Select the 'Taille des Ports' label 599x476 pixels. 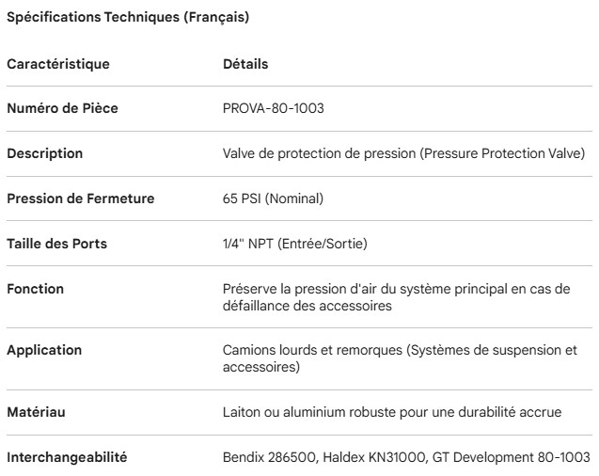56,244
